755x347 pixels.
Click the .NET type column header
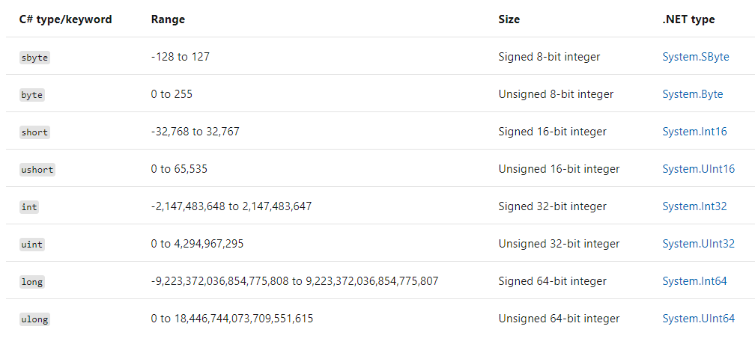click(688, 19)
